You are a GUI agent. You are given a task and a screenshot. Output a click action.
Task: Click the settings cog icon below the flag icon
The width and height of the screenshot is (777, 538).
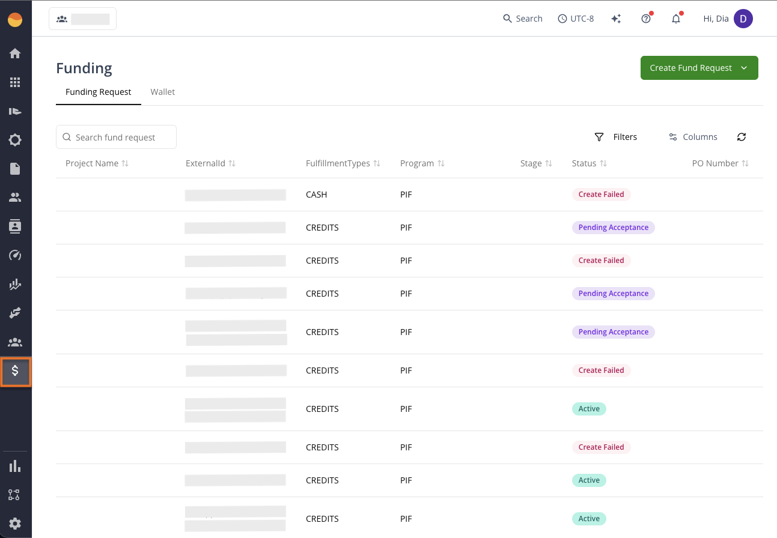15,140
